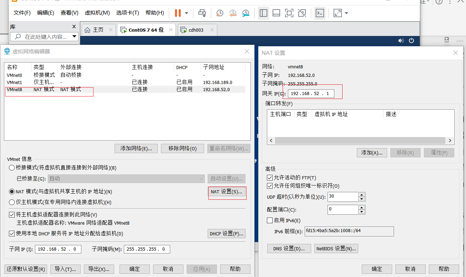The width and height of the screenshot is (466, 277).
Task: Close the library panel with the X
Action: [x=74, y=27]
